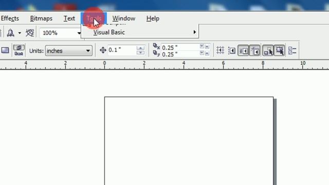The height and width of the screenshot is (185, 329).
Task: Choose Visual Basic in Tools menu
Action: point(140,32)
